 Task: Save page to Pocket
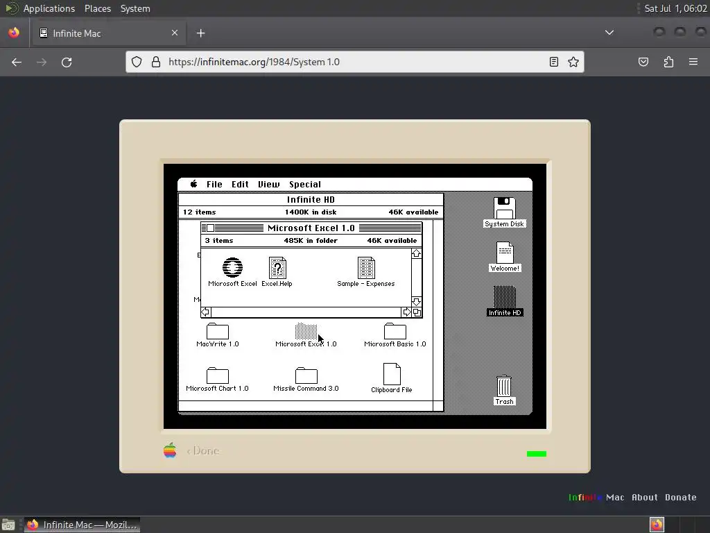pos(643,62)
